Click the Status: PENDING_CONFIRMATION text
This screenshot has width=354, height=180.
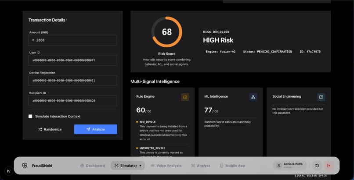[x=267, y=52]
